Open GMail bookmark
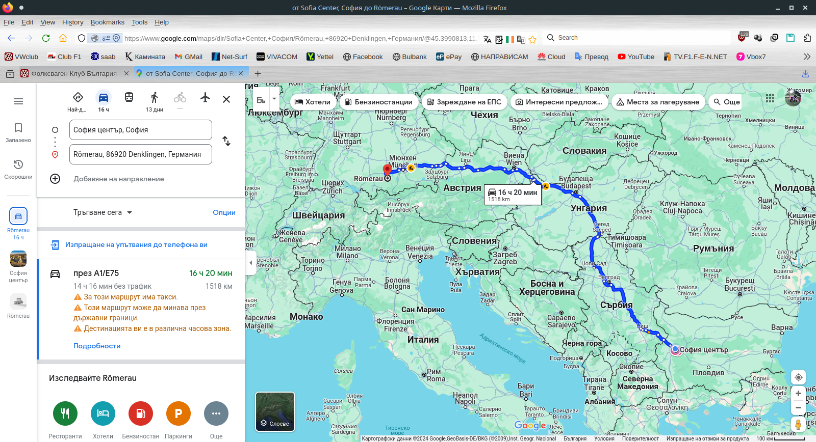 tap(188, 57)
